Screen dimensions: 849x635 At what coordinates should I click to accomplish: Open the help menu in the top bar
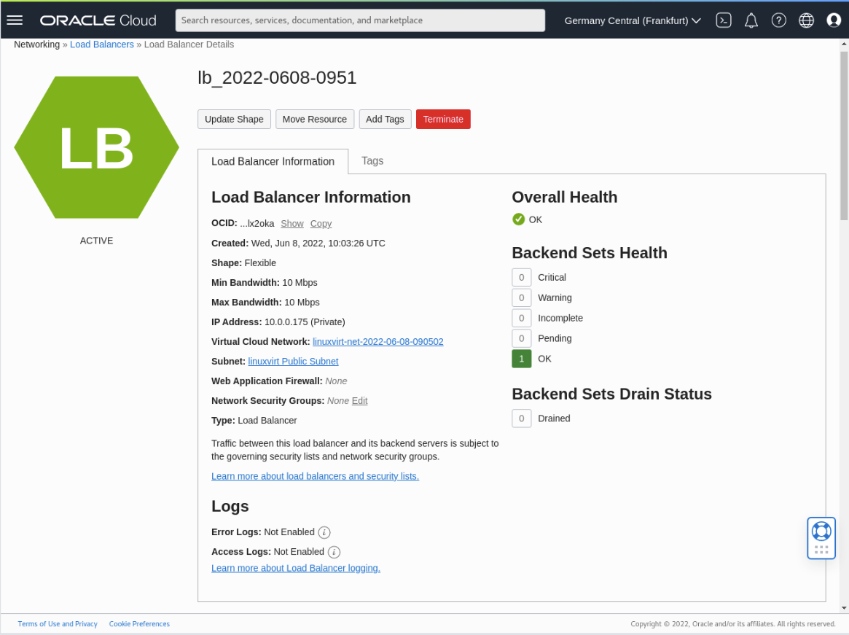coord(779,20)
